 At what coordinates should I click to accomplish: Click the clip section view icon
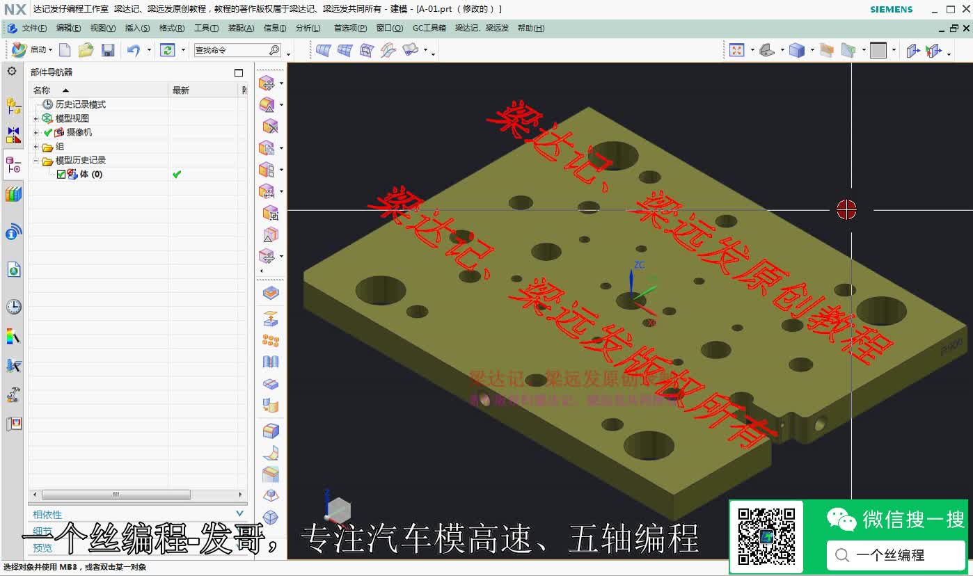(x=826, y=50)
